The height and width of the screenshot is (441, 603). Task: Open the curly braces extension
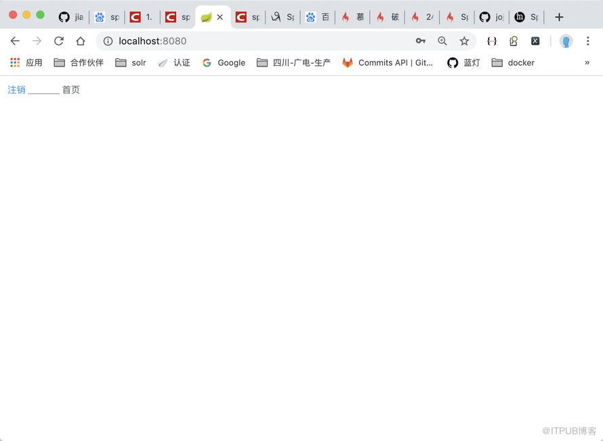[492, 41]
